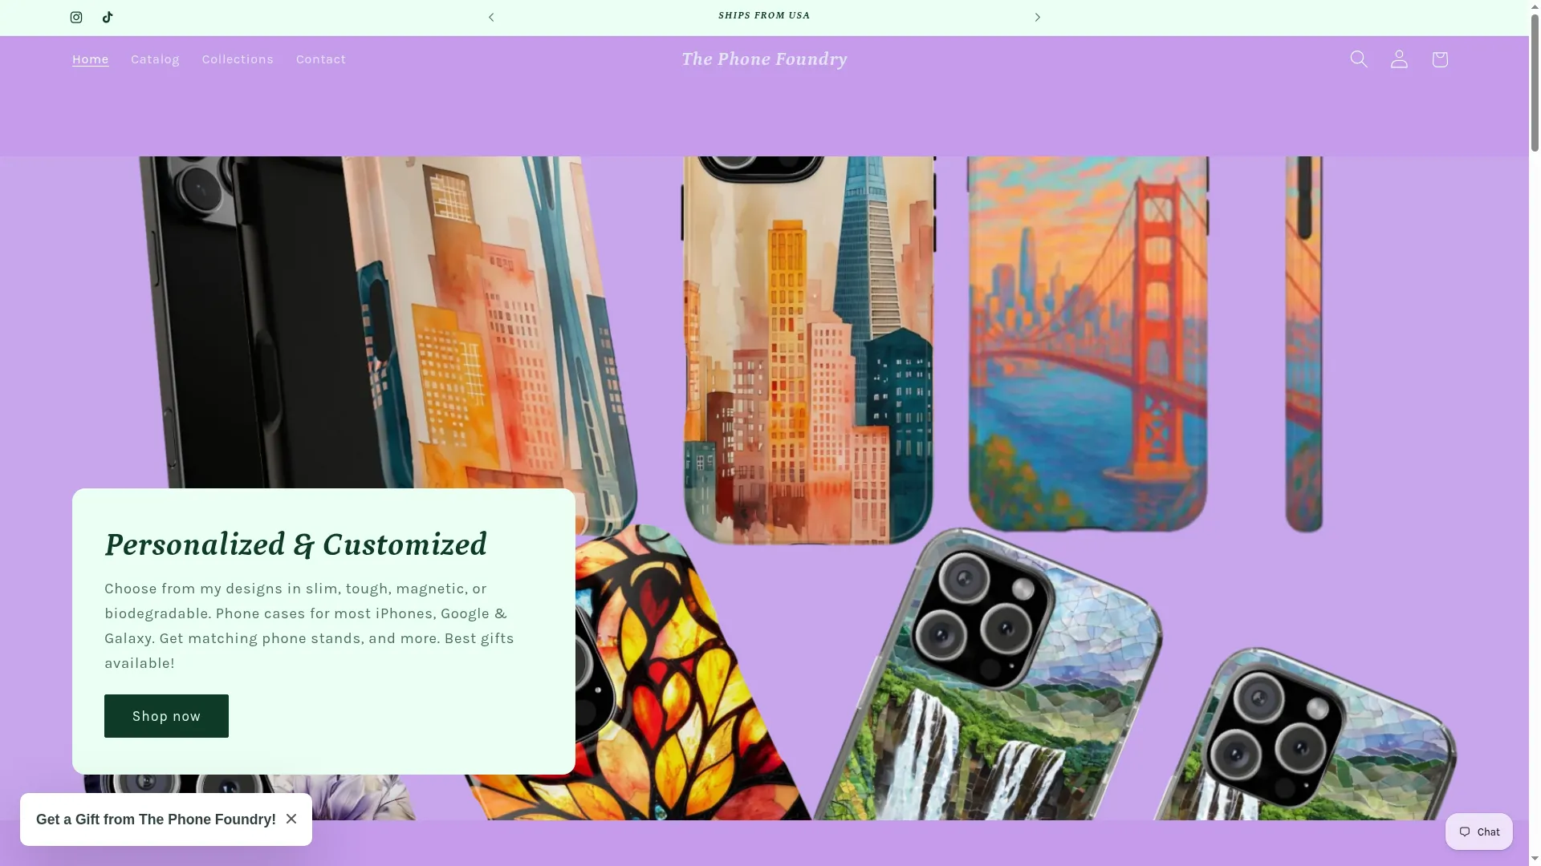Image resolution: width=1541 pixels, height=866 pixels.
Task: Click the Personalized & Customized heading
Action: 295,544
